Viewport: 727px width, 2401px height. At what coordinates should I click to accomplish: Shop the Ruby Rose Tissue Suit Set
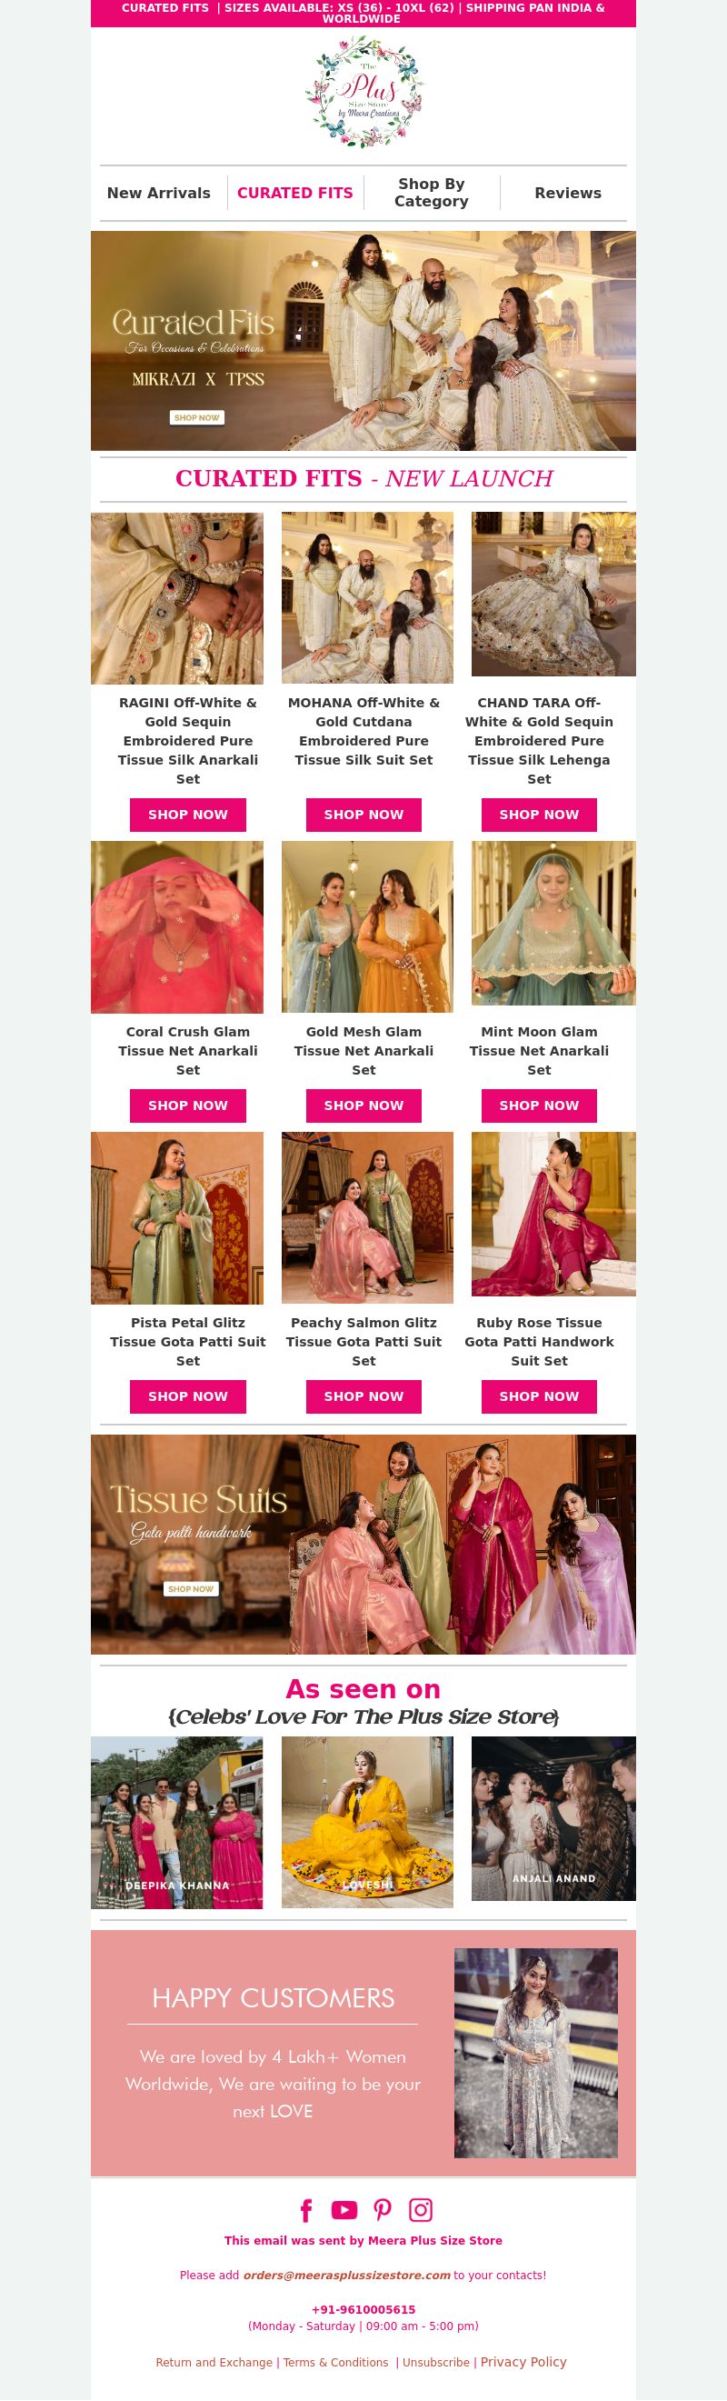pyautogui.click(x=539, y=1396)
